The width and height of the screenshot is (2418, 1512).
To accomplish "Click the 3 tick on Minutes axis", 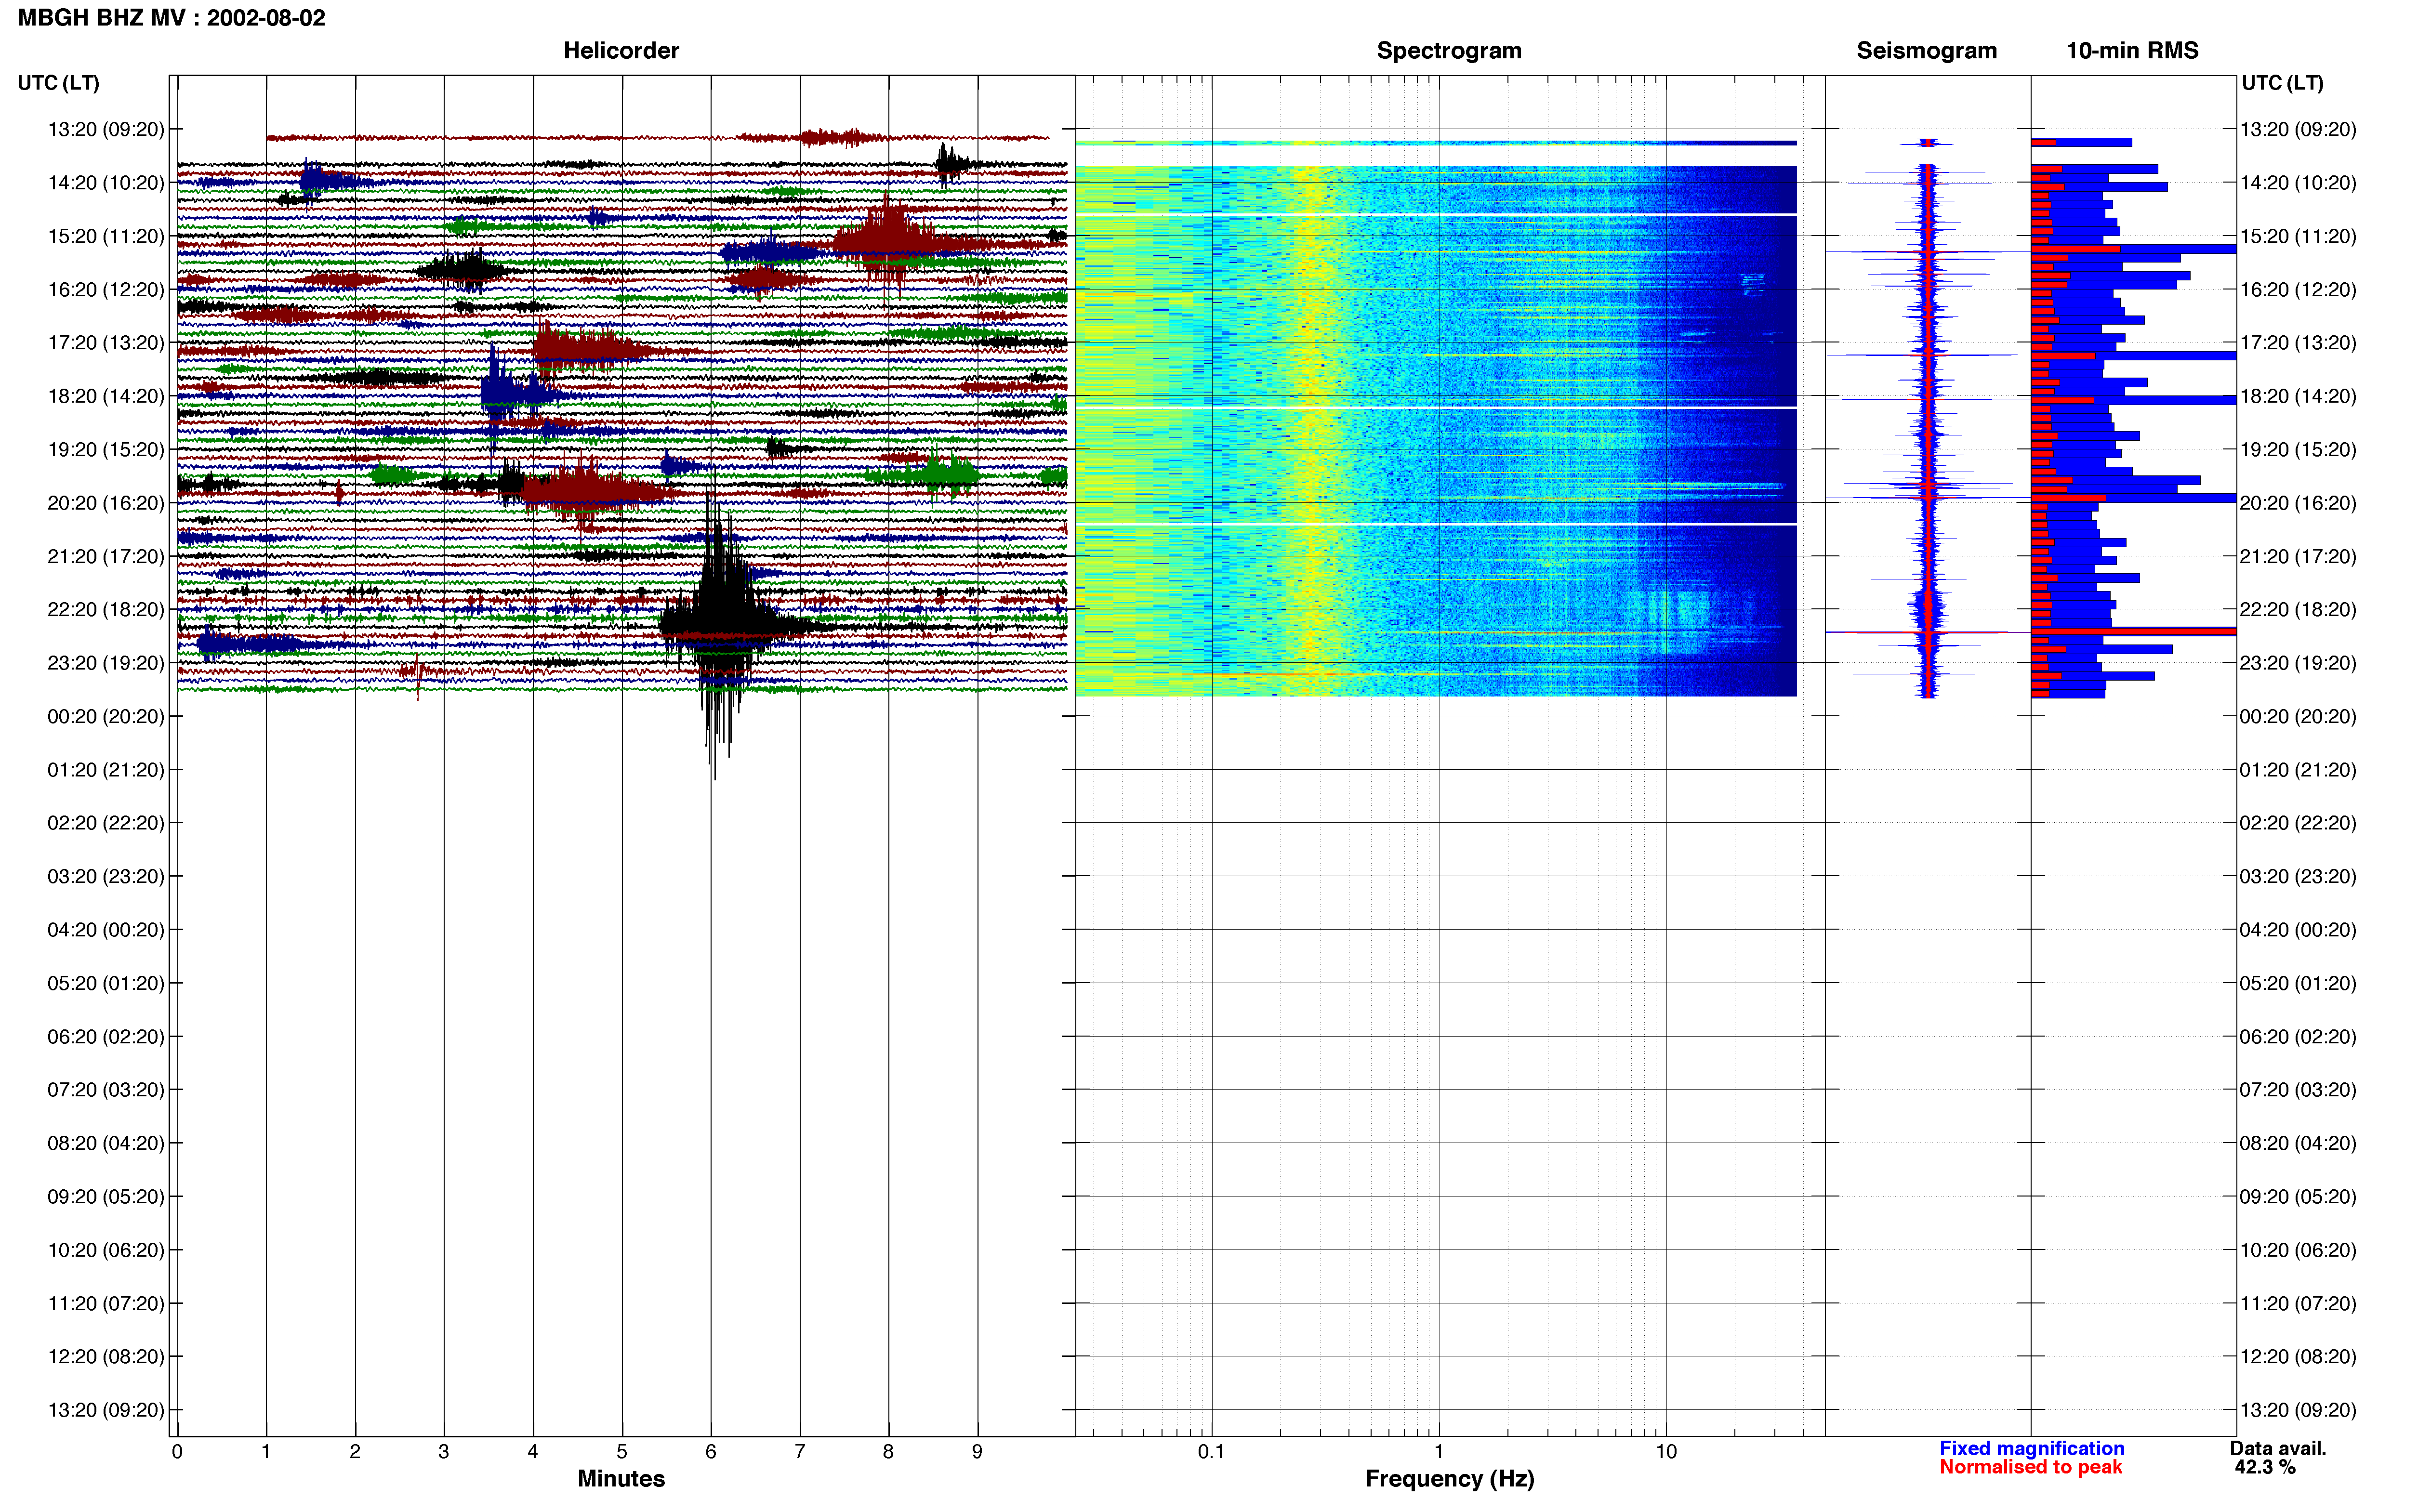I will coord(444,1452).
